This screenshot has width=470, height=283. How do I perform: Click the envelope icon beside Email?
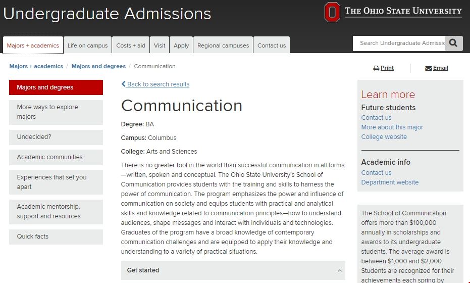point(428,68)
